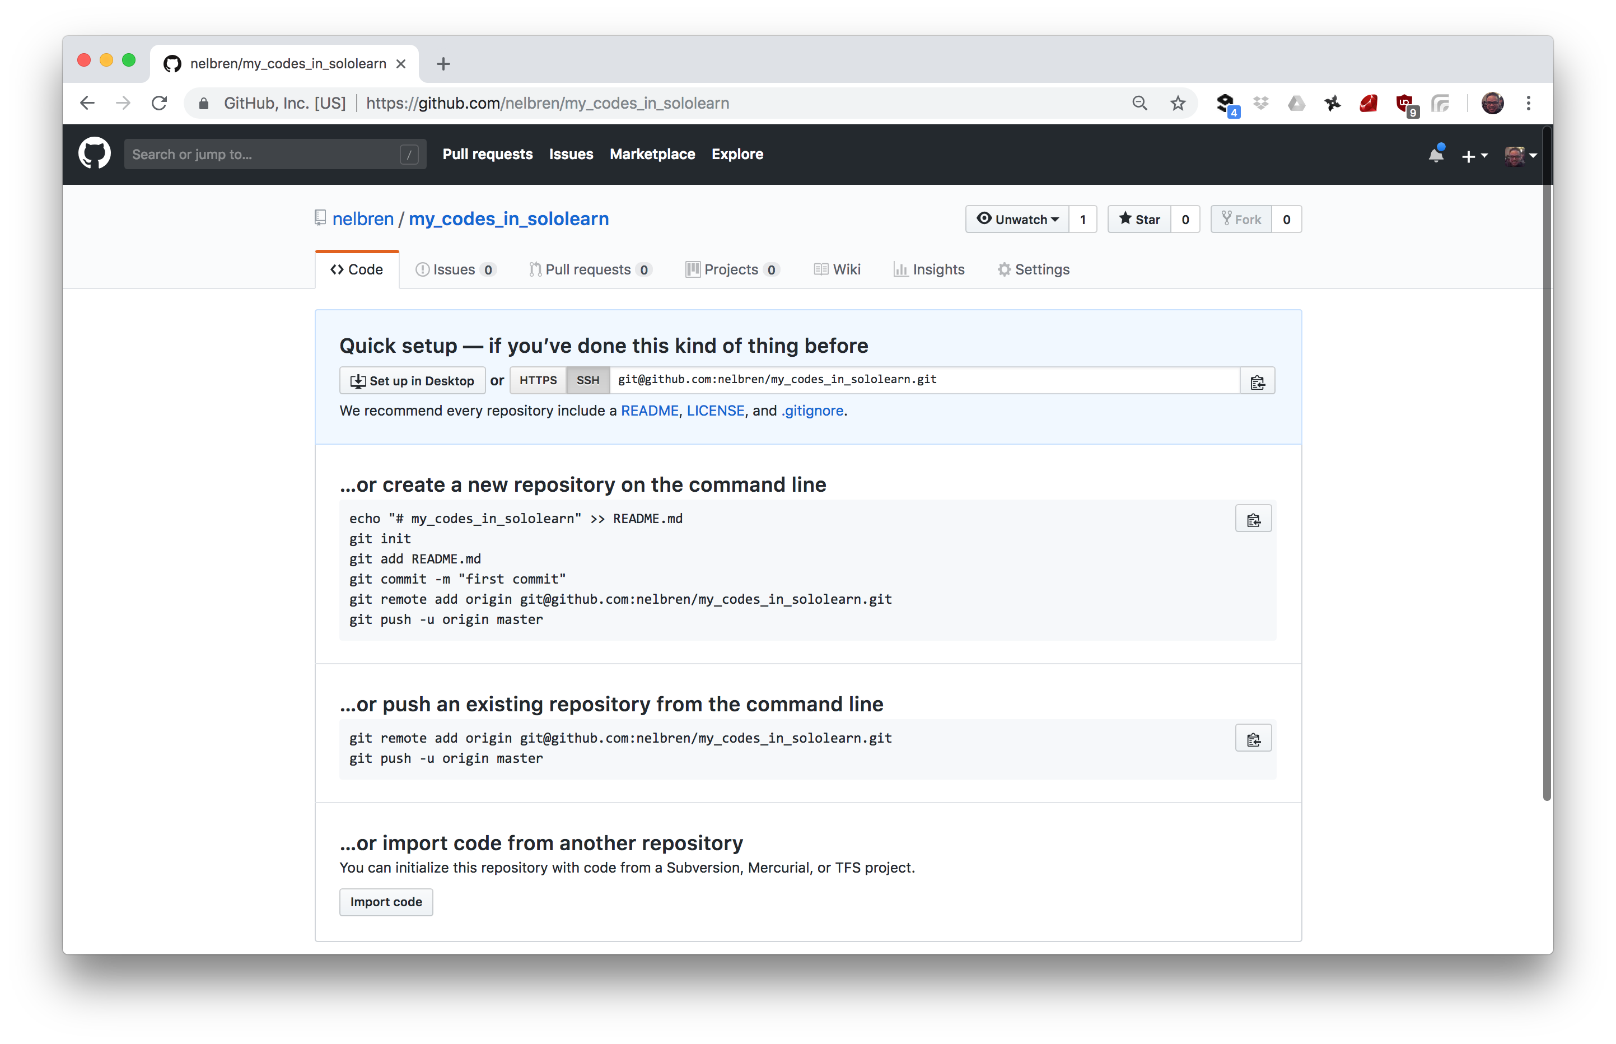The width and height of the screenshot is (1616, 1044).
Task: Reload the page in browser
Action: pos(159,103)
